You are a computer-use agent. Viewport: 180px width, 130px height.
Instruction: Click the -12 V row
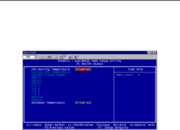tap(35, 92)
